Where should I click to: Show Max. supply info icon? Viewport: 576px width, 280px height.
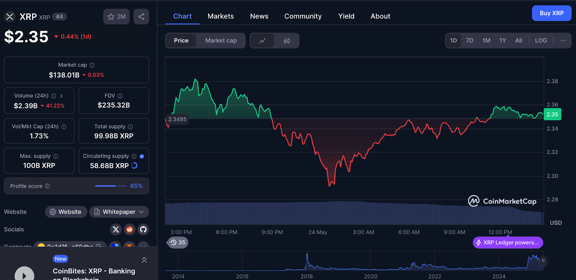(56, 156)
